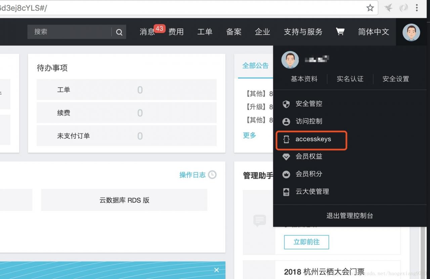Close the blue banner with X

click(x=216, y=270)
